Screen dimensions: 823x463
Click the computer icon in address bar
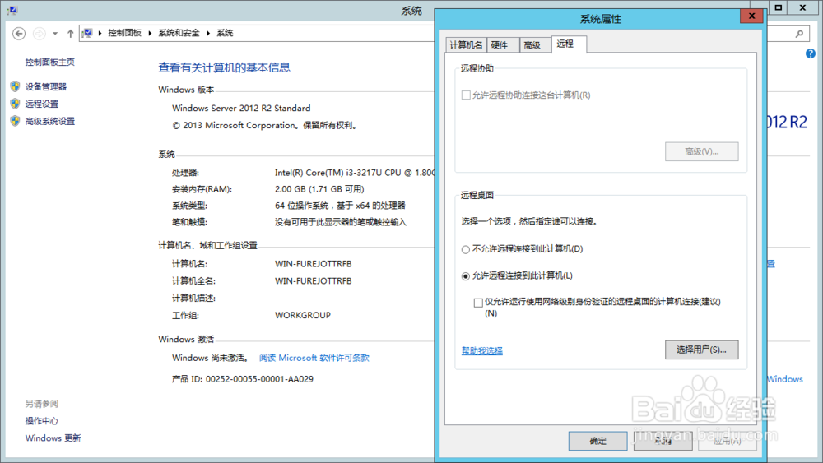[x=88, y=33]
